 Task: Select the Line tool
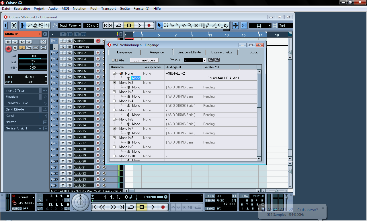coord(214,26)
